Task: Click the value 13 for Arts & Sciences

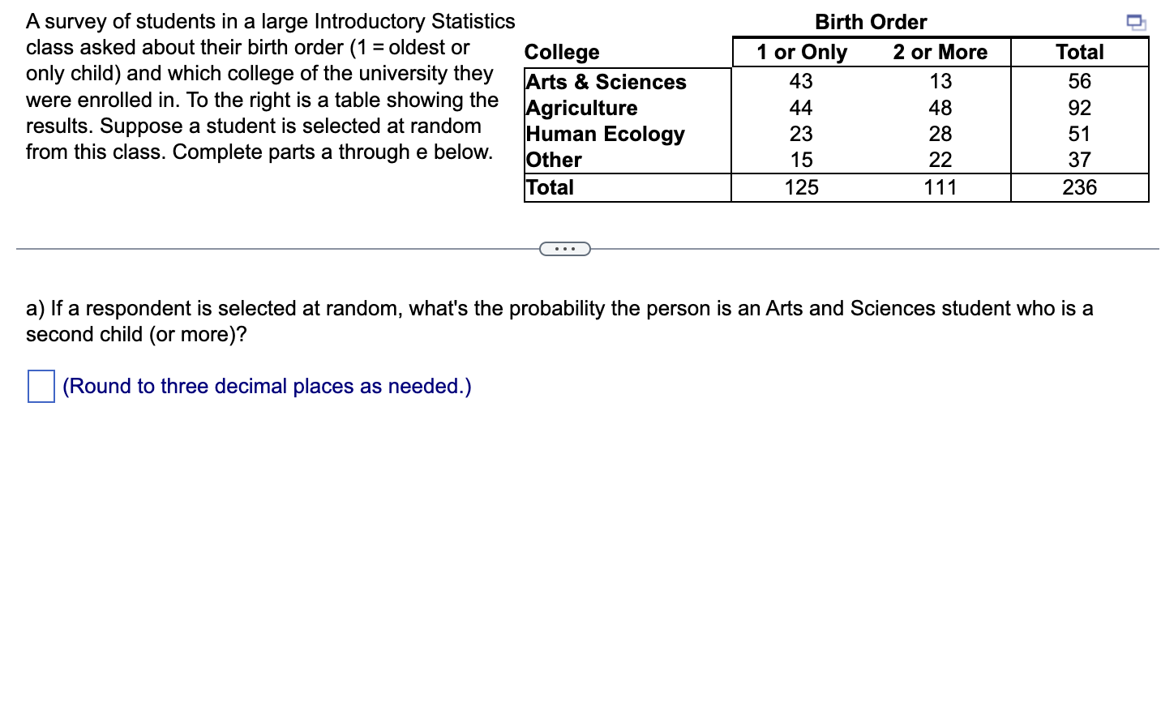Action: click(x=940, y=81)
